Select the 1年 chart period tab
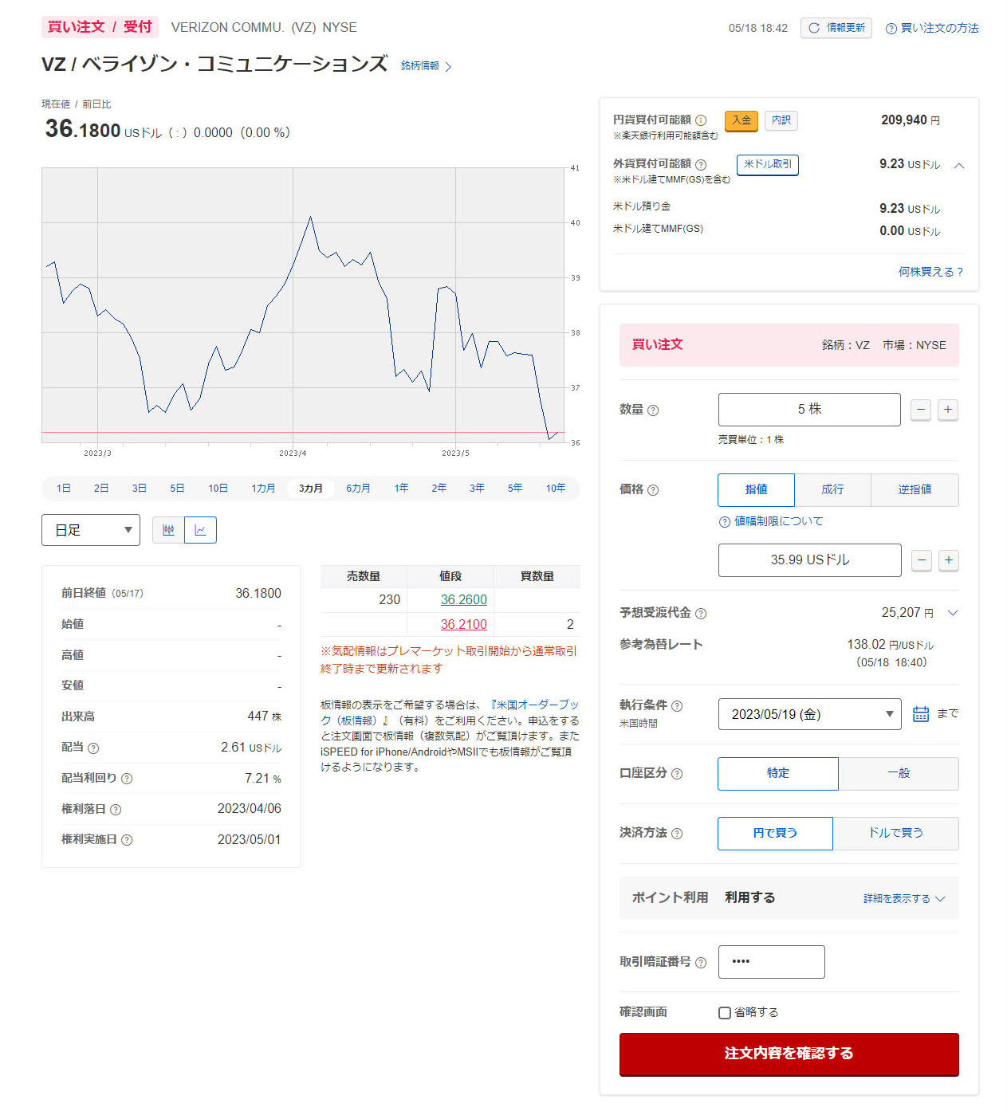The image size is (1007, 1115). (x=401, y=489)
